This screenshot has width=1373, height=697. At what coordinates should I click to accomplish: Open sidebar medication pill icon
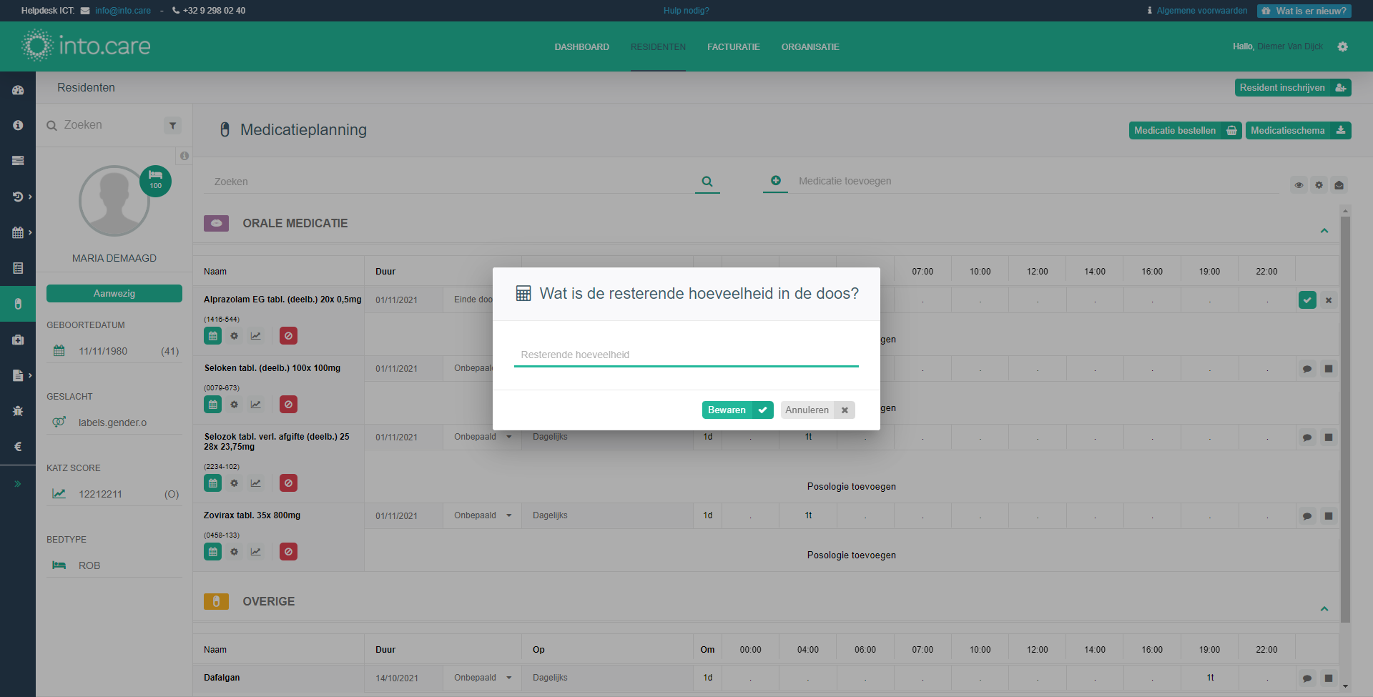point(18,304)
